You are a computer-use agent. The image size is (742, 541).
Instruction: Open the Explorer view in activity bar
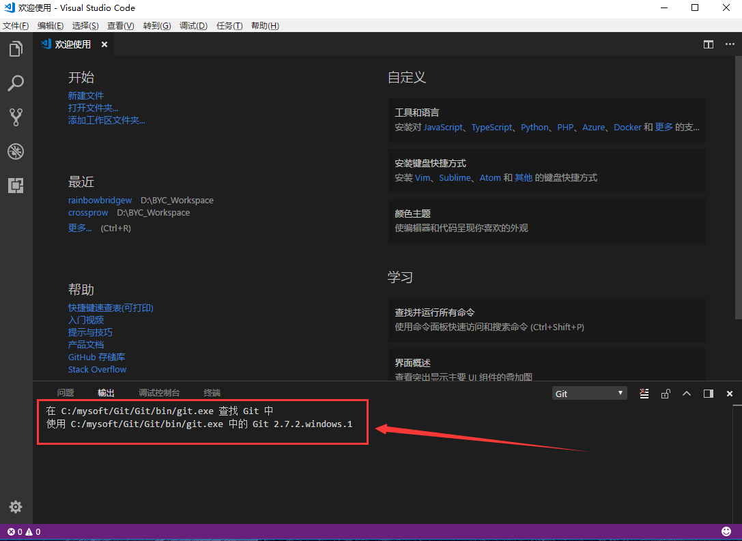(16, 48)
